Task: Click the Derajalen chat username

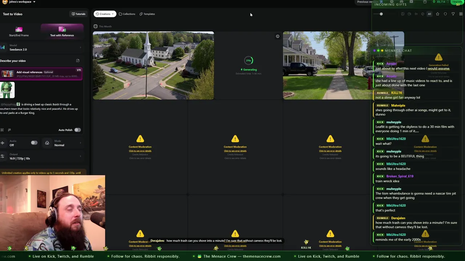Action: tap(398, 218)
